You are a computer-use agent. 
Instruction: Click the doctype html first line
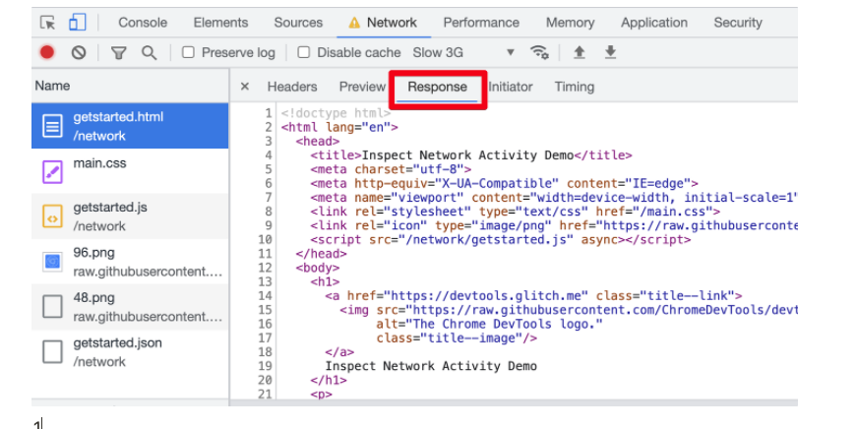(336, 113)
